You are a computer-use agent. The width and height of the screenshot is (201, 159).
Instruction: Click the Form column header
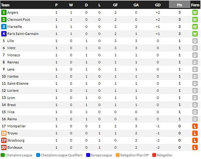(195, 5)
